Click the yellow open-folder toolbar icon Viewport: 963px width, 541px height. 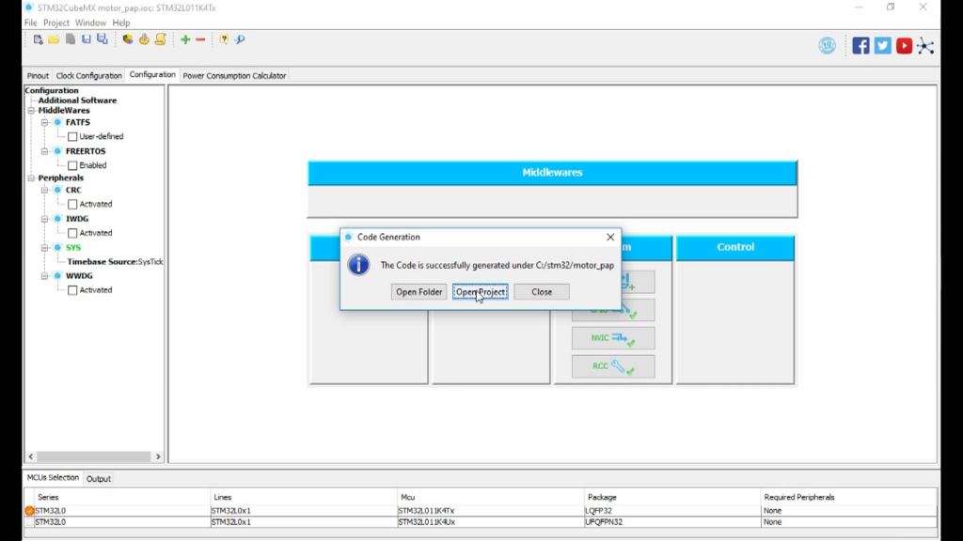pyautogui.click(x=54, y=39)
